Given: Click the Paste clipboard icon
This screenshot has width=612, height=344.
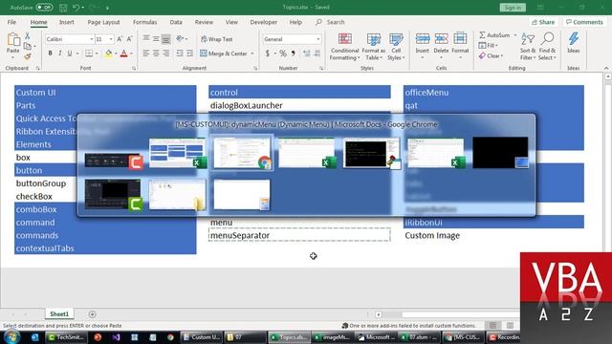Looking at the screenshot, I should point(13,39).
